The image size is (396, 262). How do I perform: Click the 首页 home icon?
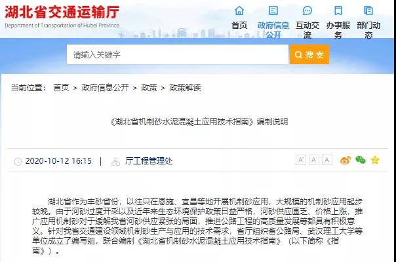click(x=239, y=11)
